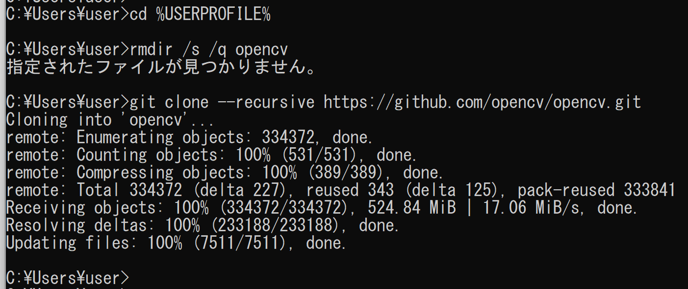
Task: Click the Resolving deltas (233188/233188) line
Action: [x=203, y=225]
